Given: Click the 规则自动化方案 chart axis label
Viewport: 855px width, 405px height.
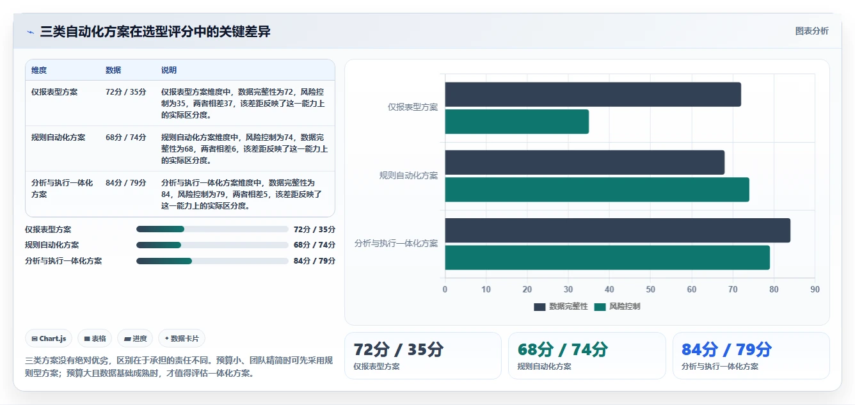Looking at the screenshot, I should (x=409, y=175).
